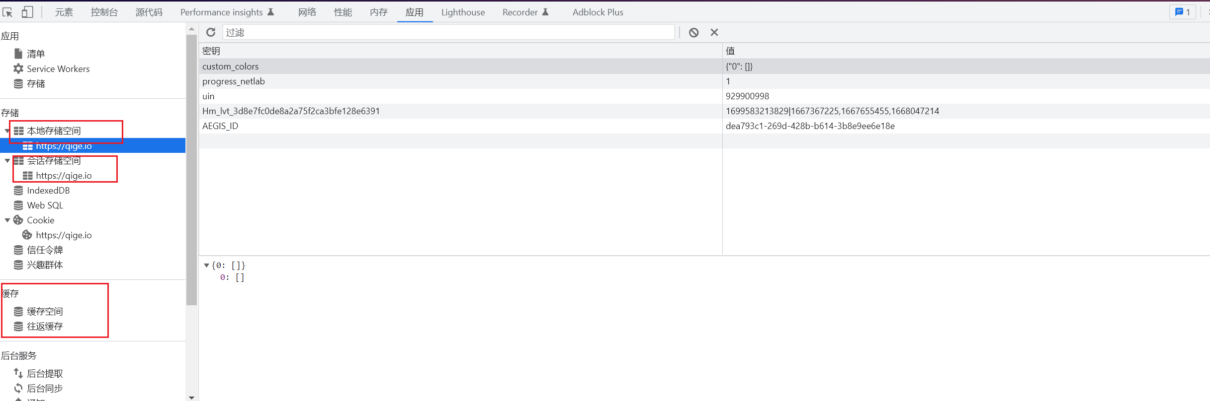Click the sidebar vertical scrollbar thumb
1210x401 pixels.
[192, 170]
